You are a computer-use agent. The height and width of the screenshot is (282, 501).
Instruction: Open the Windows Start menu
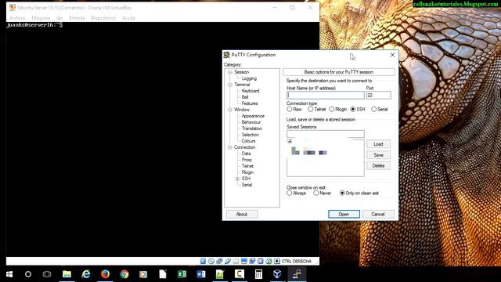pos(9,274)
